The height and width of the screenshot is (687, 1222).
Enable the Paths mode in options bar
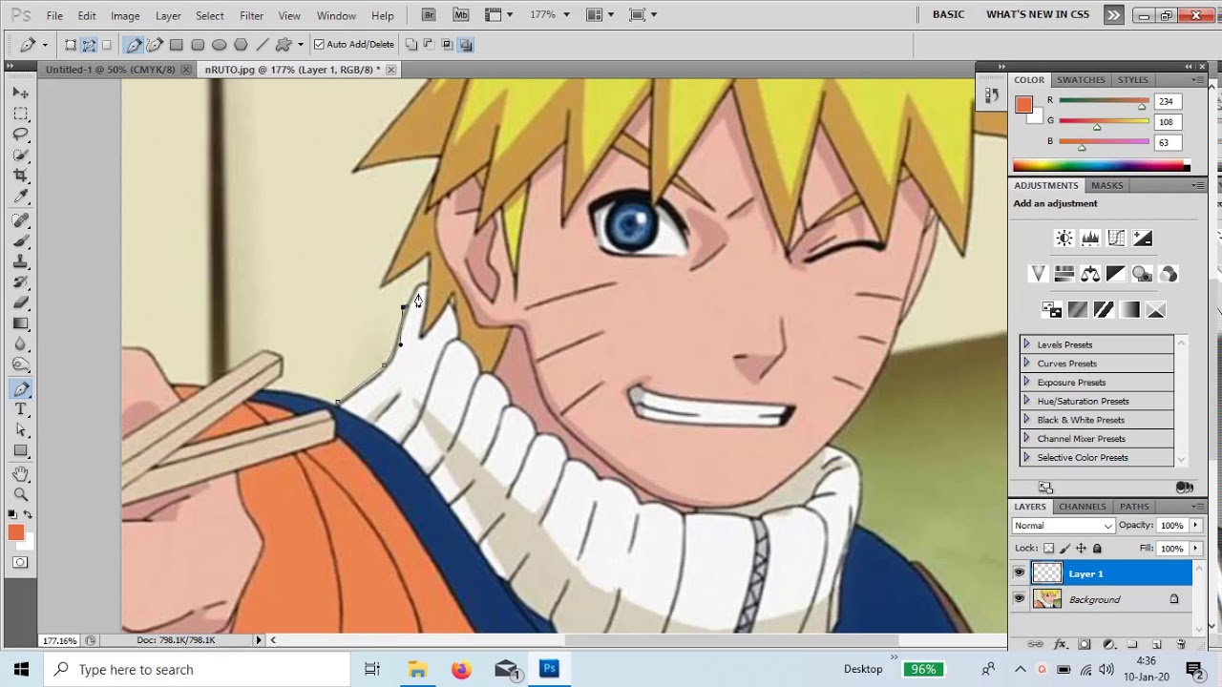pos(89,45)
